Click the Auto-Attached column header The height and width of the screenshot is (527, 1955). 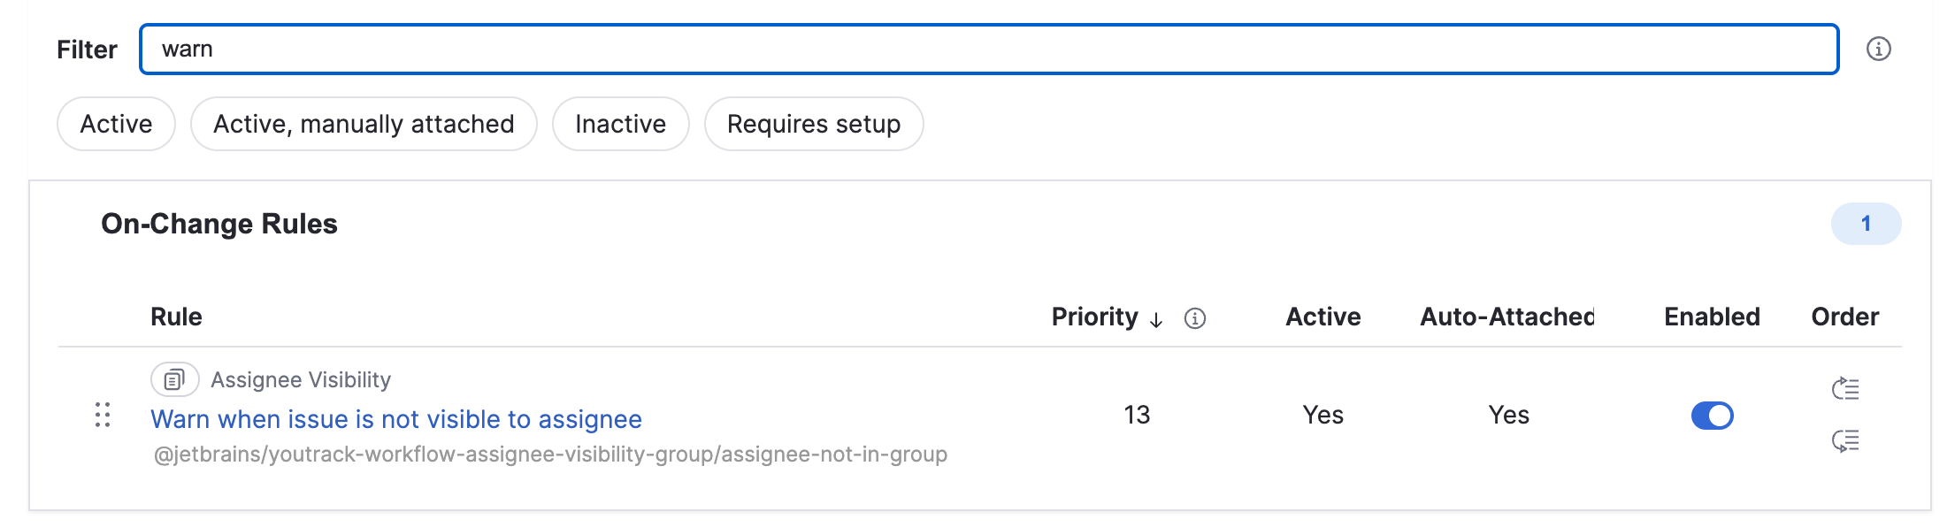click(1506, 317)
